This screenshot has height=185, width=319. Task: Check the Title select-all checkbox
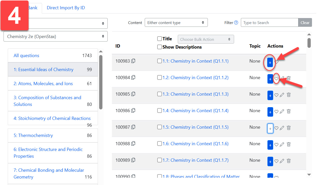point(159,39)
